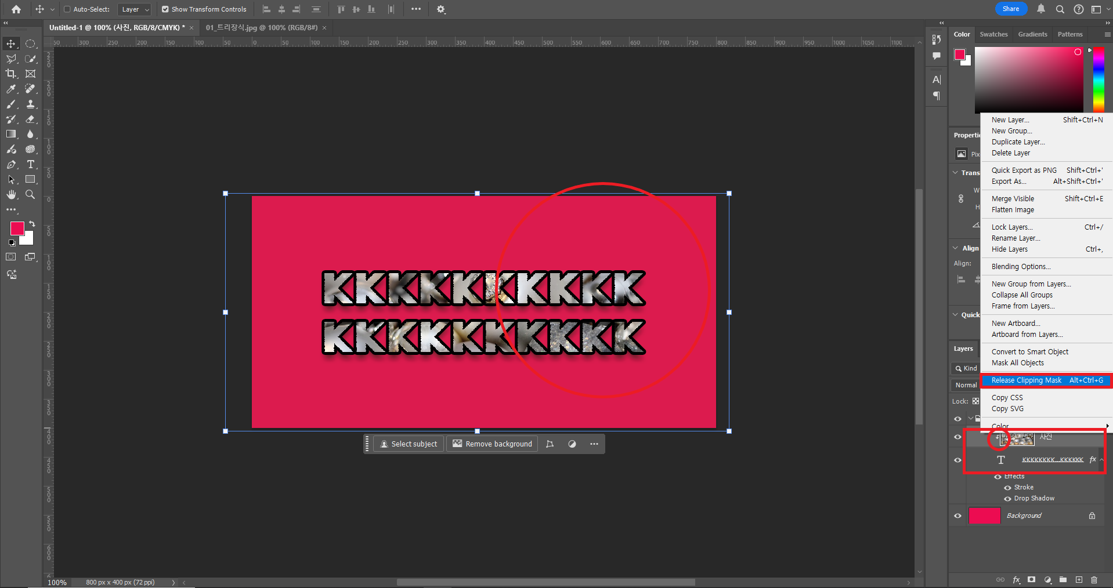Switch to 01_트리장식.jpg document tab

click(x=262, y=28)
